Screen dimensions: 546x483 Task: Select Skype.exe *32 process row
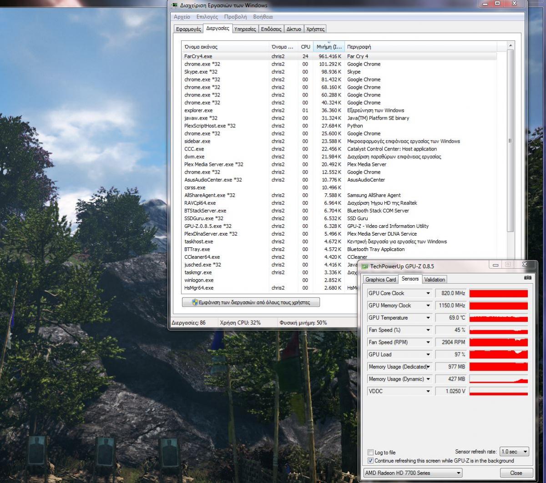coord(339,72)
